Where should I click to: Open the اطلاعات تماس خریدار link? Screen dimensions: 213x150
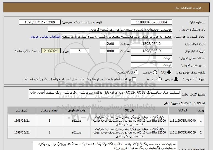point(46,37)
